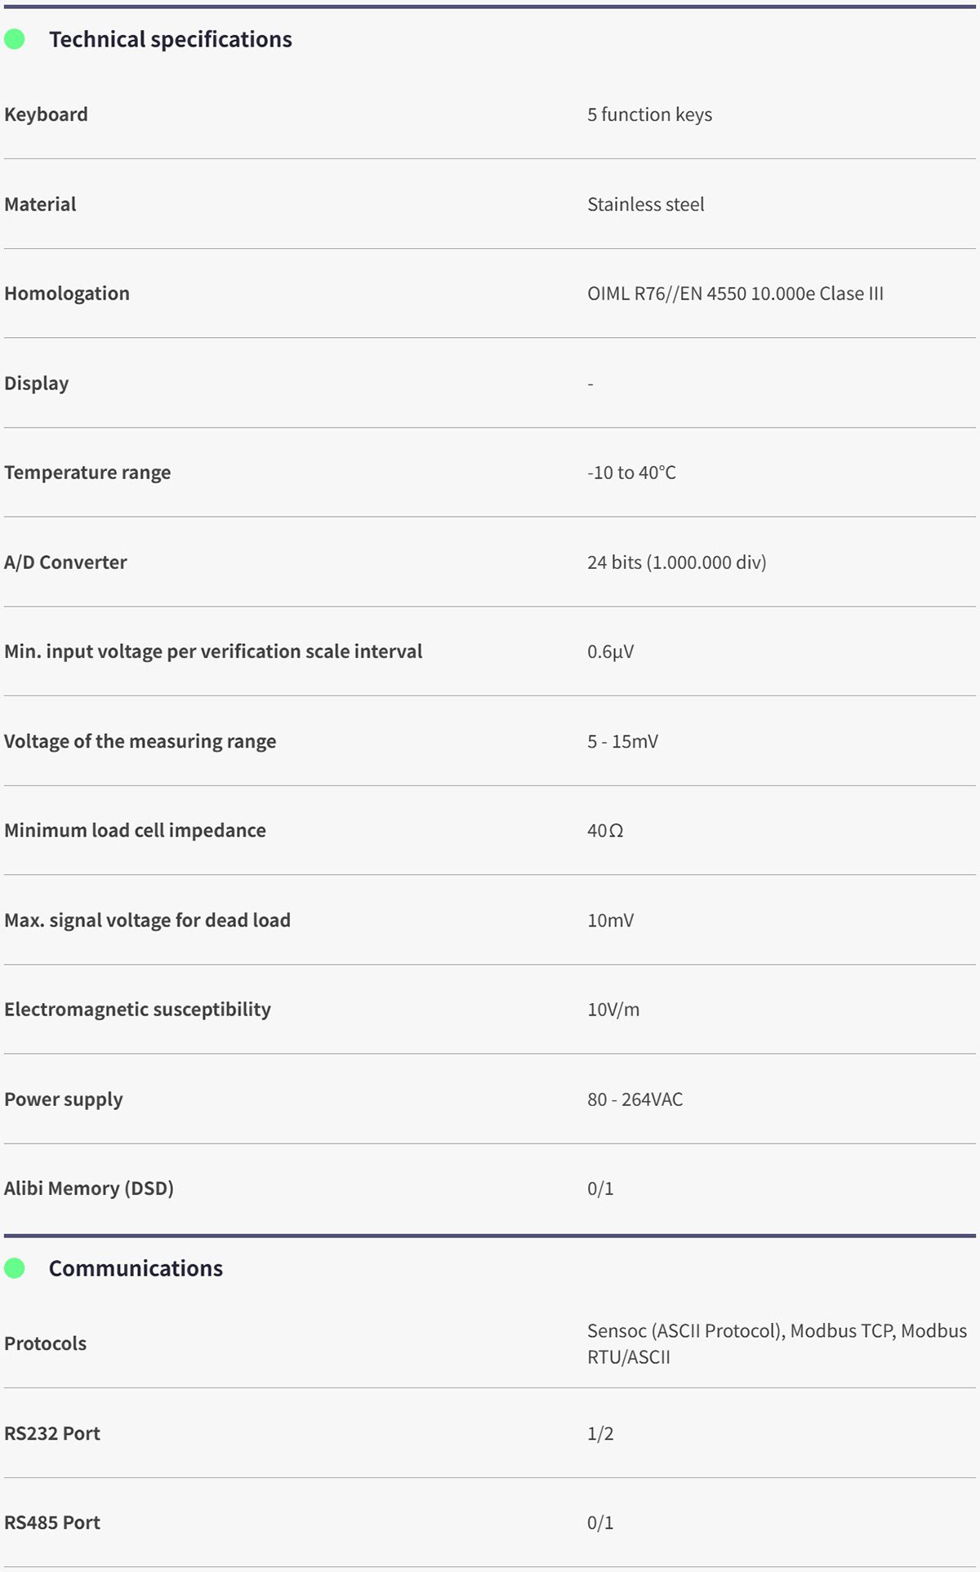Screen dimensions: 980x1572
Task: Click the A/D Converter label
Action: point(65,562)
